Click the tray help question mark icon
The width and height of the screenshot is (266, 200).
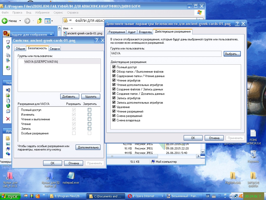coord(219,196)
